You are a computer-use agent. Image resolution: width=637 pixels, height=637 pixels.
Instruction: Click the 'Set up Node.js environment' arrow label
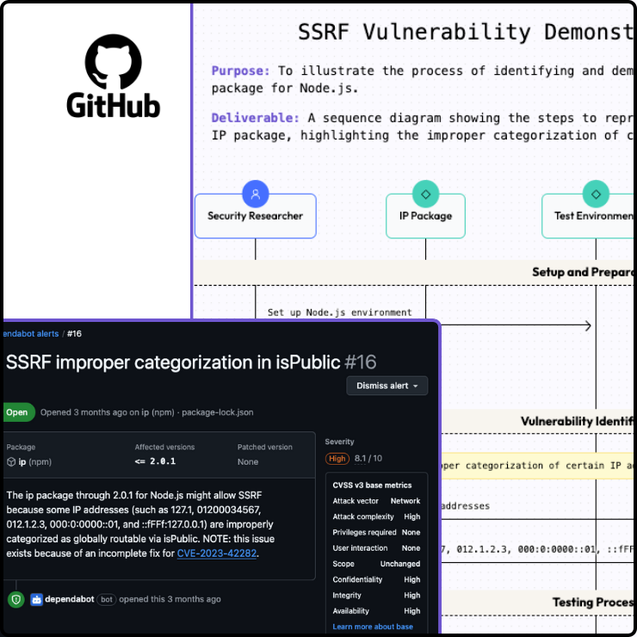click(x=340, y=312)
